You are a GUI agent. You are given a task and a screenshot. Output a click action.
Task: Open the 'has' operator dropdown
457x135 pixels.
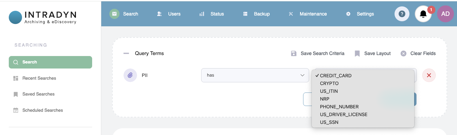click(255, 75)
